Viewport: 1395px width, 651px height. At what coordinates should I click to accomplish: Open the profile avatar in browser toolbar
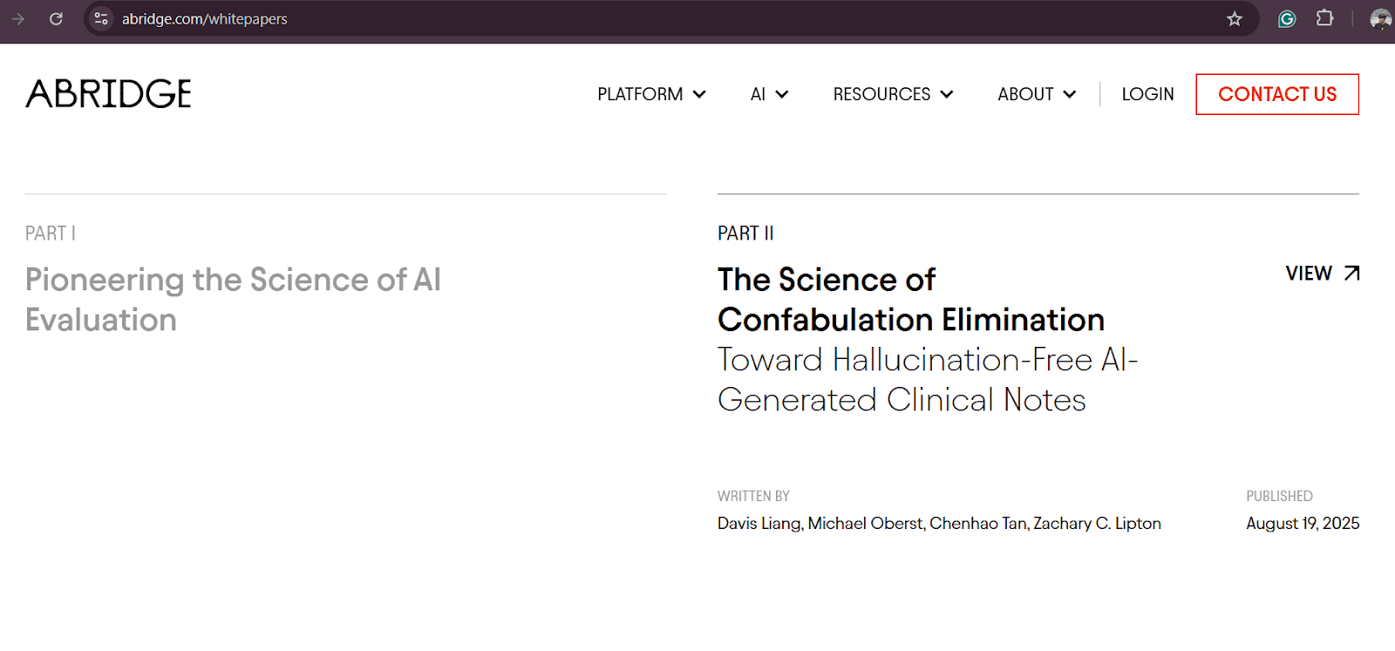click(x=1380, y=18)
